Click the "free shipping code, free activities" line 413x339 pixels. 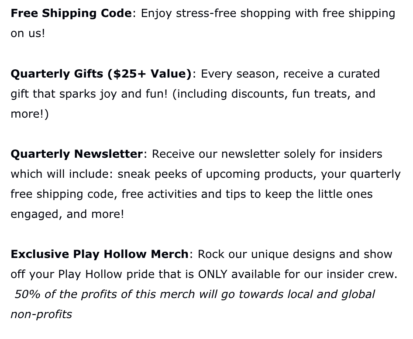point(118,194)
